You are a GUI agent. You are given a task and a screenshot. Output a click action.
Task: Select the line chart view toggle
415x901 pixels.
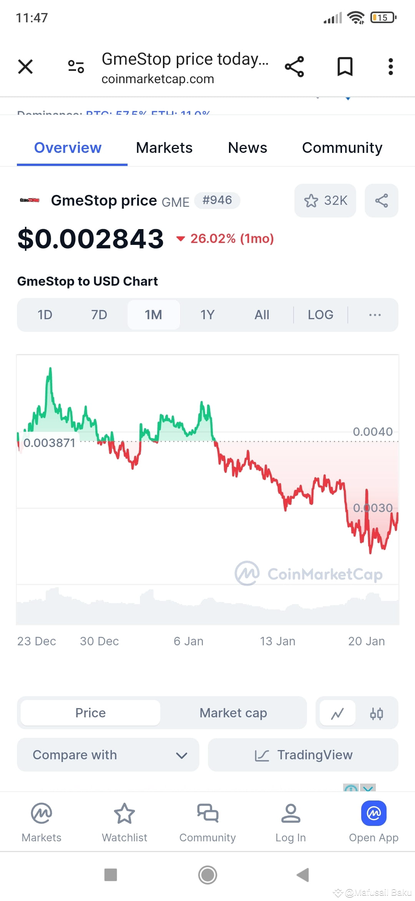pos(337,713)
